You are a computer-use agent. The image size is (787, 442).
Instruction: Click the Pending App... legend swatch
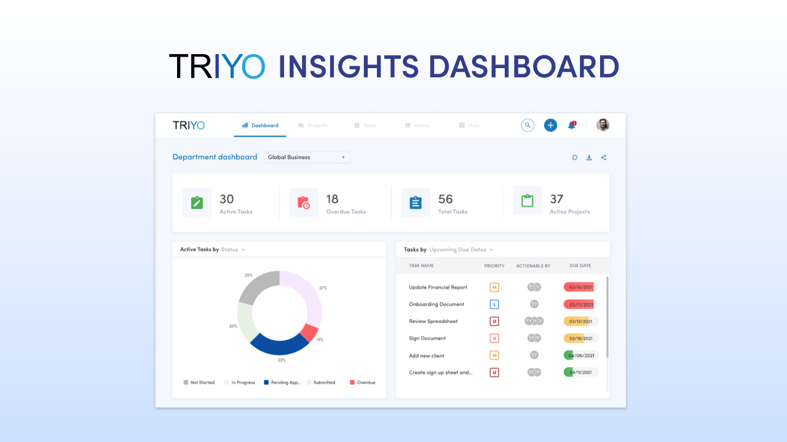point(266,382)
